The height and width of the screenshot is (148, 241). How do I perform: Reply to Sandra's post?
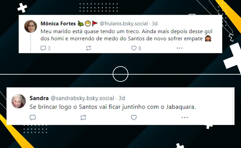coord(33,117)
